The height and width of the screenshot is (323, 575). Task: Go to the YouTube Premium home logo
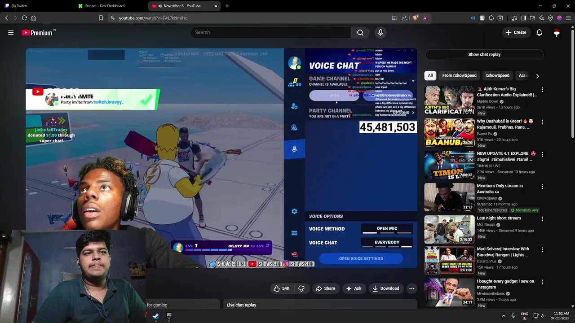pyautogui.click(x=37, y=33)
